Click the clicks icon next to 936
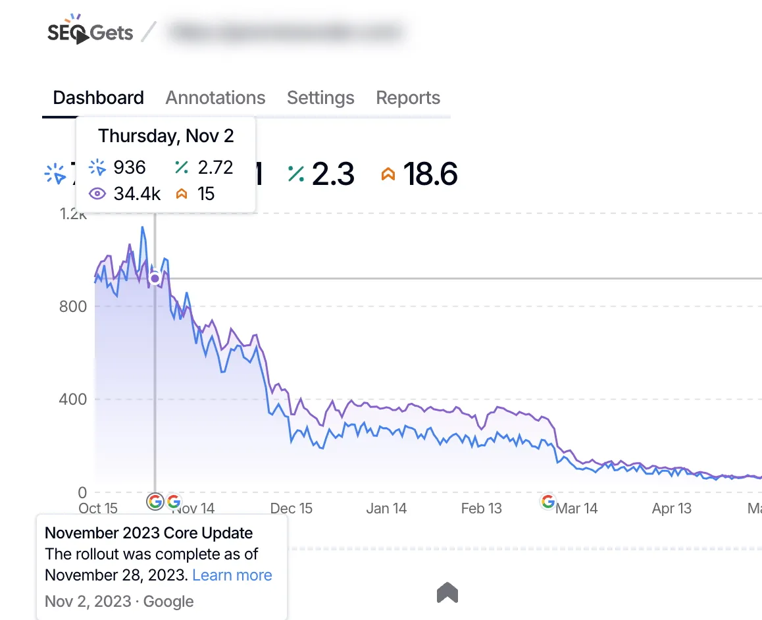Screen dimensions: 762x620 pyautogui.click(x=97, y=167)
